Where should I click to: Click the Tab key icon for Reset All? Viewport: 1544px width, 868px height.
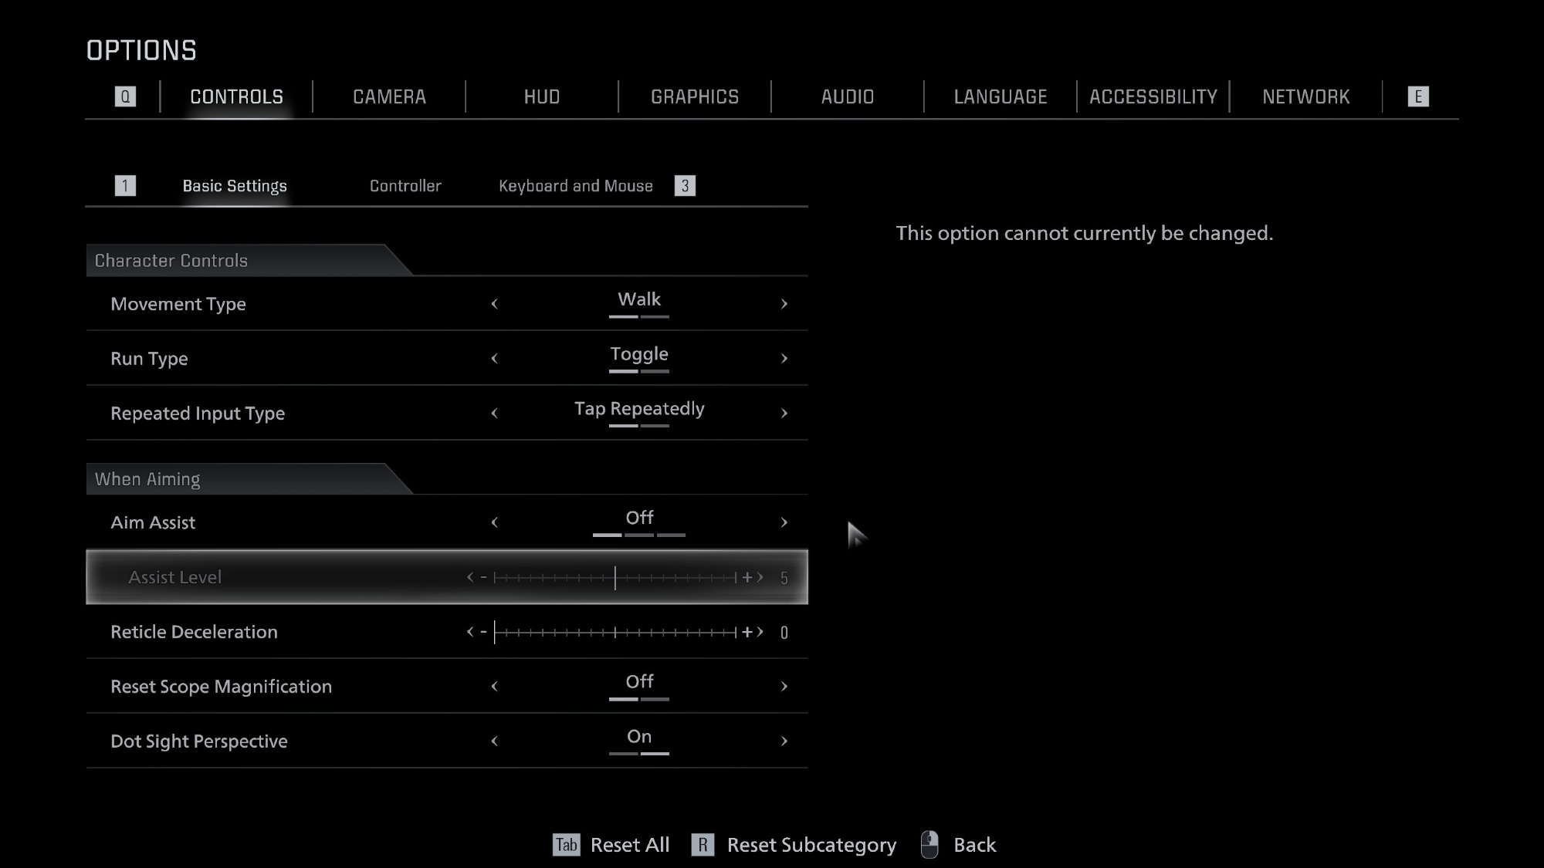click(566, 845)
